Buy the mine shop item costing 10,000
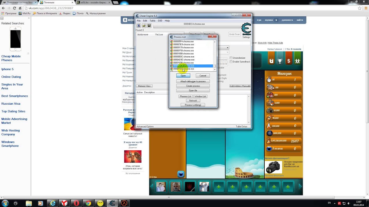The image size is (369, 207). click(x=284, y=110)
